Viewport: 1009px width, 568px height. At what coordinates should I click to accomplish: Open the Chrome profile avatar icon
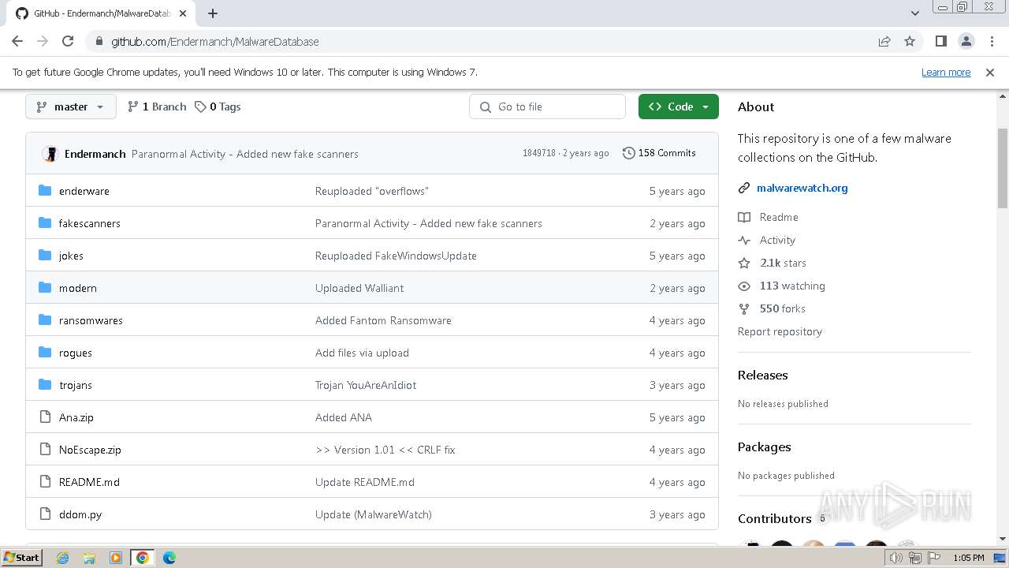(x=966, y=41)
